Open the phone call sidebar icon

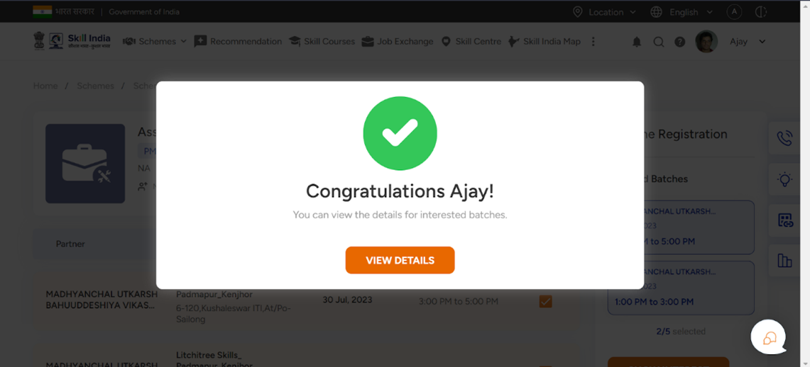coord(784,138)
